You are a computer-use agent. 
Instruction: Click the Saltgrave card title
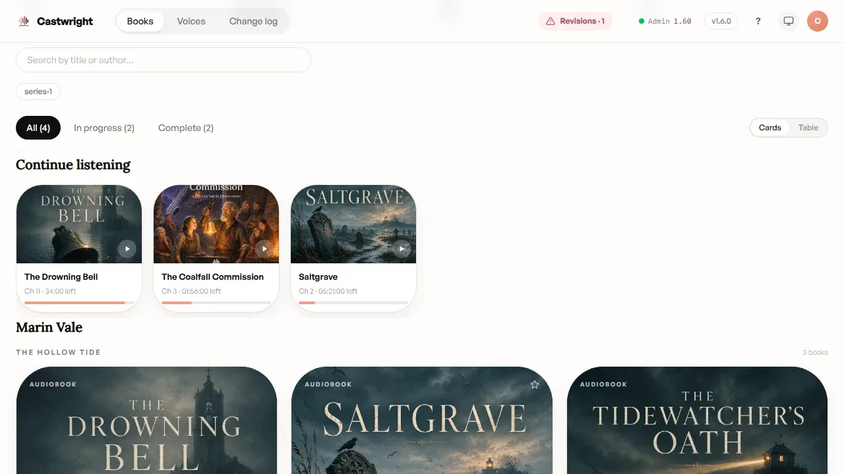[318, 276]
